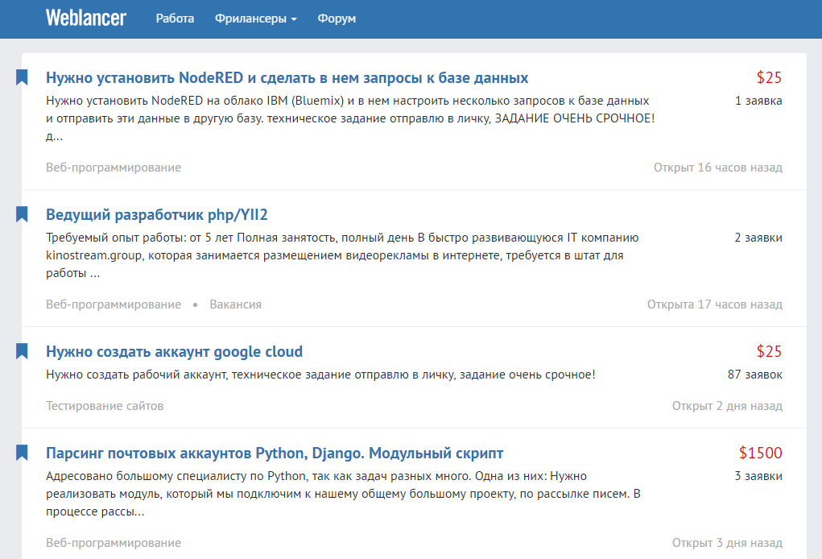Select the Тестирование сайтов category
The height and width of the screenshot is (559, 822).
[x=105, y=406]
